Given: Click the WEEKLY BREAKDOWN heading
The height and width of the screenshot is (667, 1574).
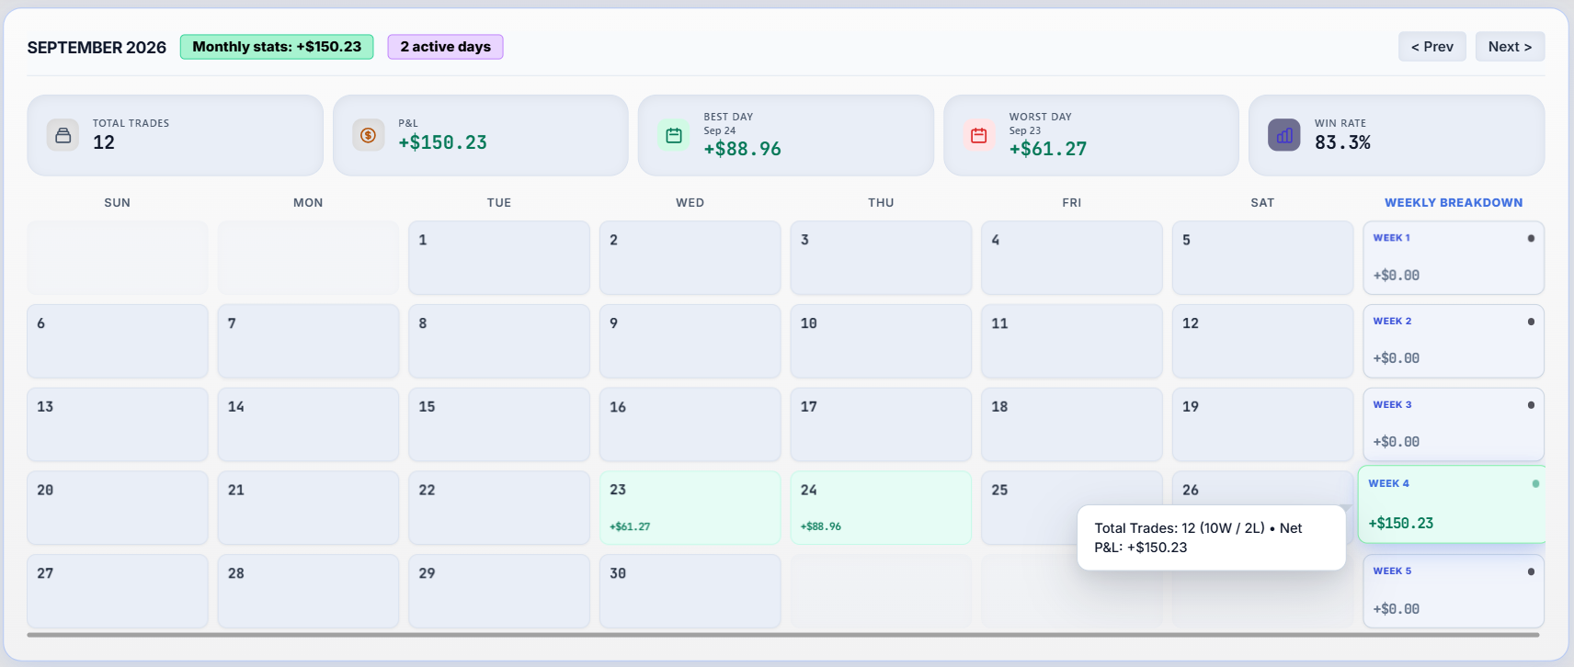Looking at the screenshot, I should point(1454,202).
